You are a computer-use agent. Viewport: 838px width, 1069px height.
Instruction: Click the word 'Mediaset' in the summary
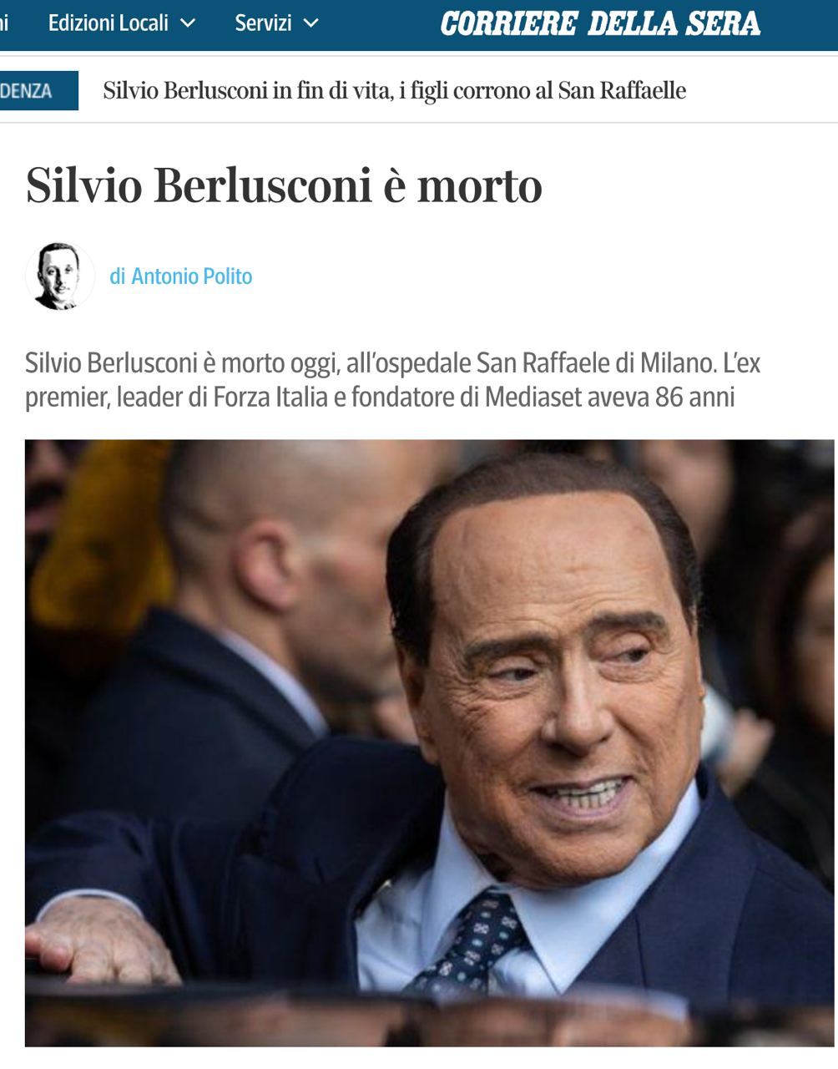point(533,397)
